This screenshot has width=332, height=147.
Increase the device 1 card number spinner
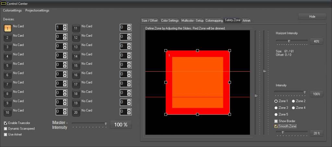tap(65, 26)
